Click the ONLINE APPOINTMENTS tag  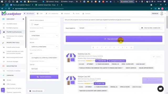tap(146, 68)
